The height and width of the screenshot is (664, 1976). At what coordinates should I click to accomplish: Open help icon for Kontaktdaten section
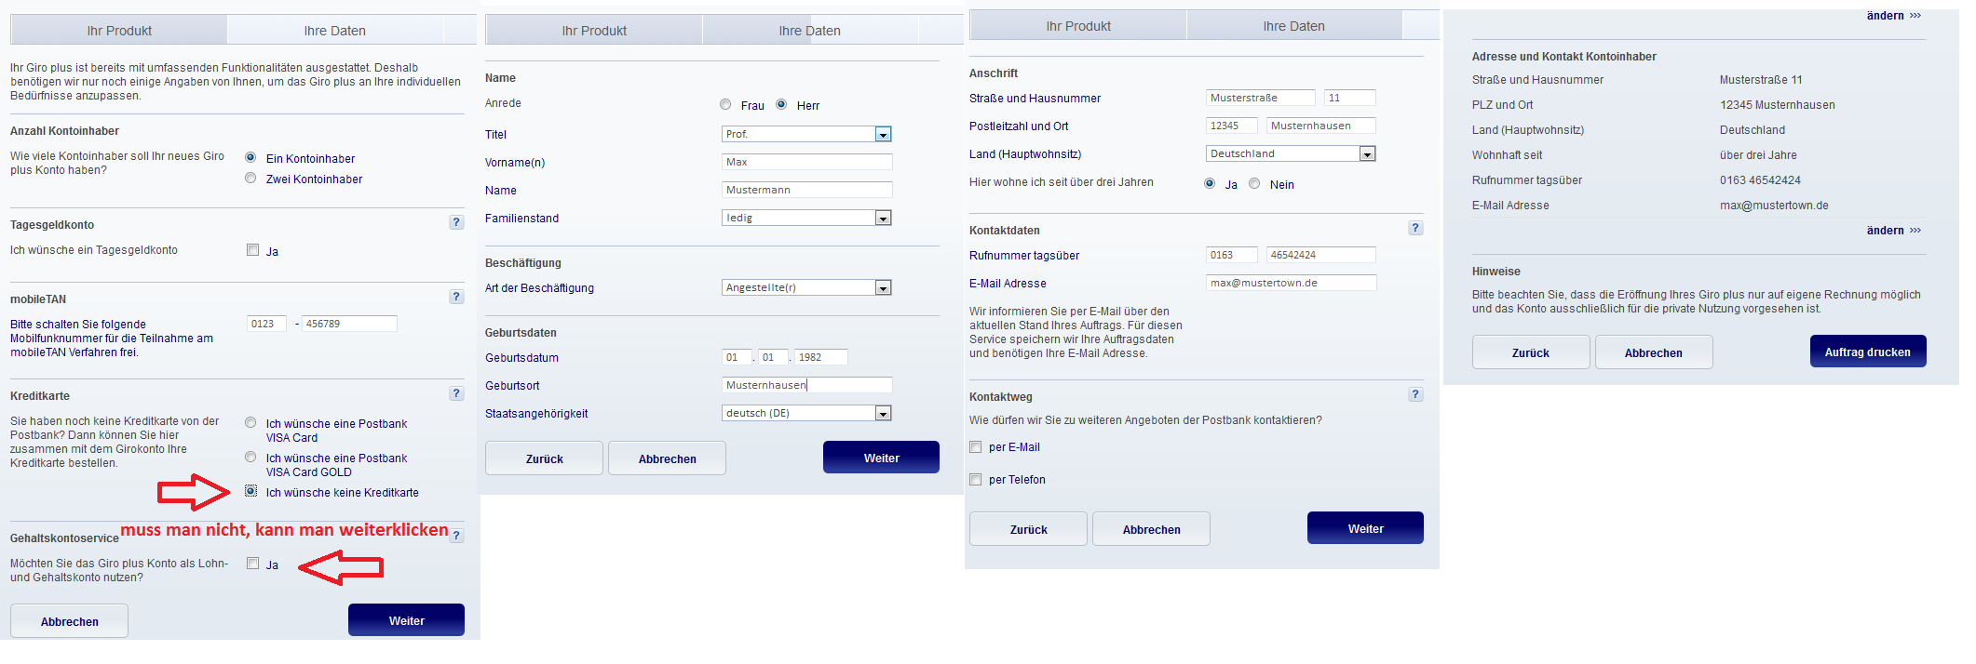[x=1415, y=228]
